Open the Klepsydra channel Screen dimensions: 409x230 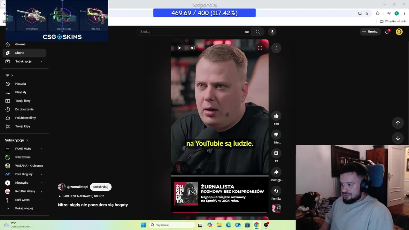[24, 183]
